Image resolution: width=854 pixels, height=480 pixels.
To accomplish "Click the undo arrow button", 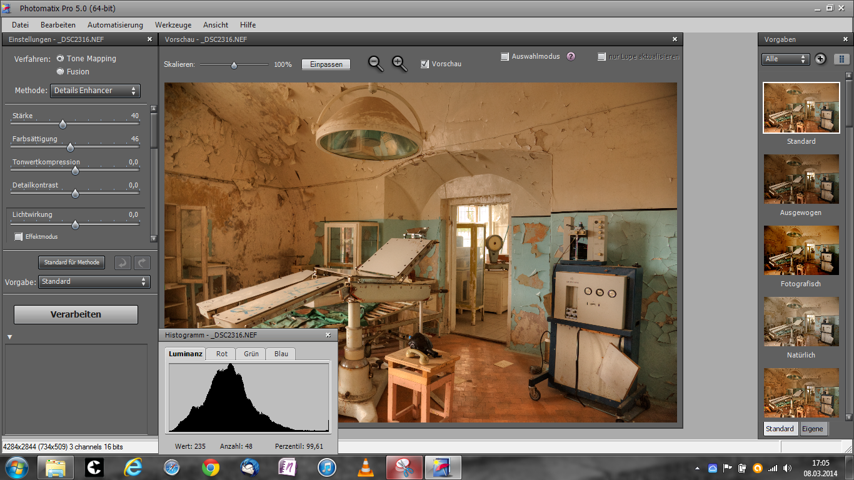I will pos(123,262).
